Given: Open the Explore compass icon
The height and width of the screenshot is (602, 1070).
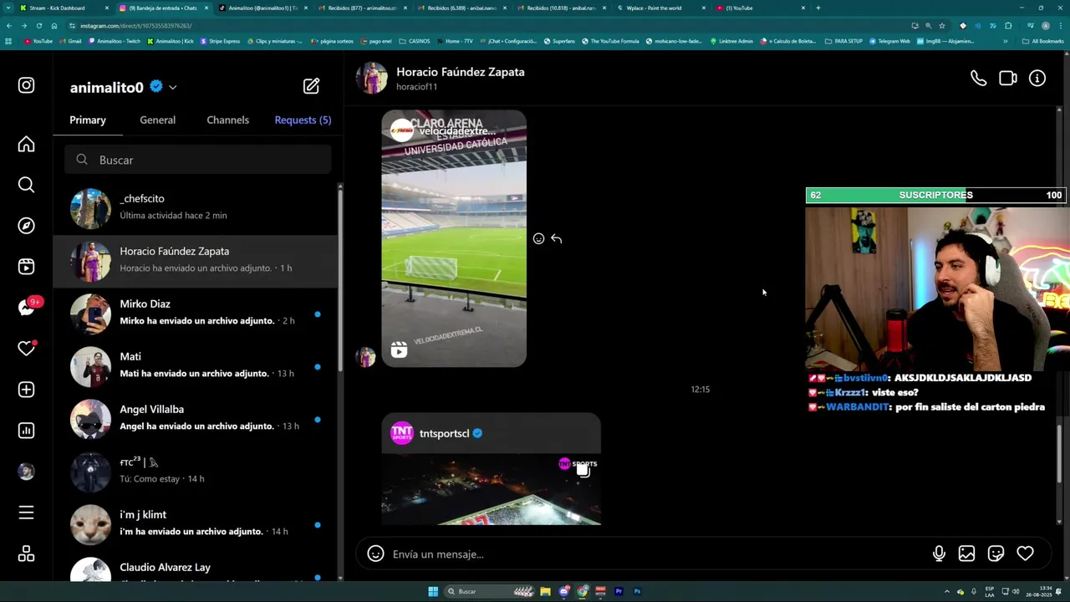Looking at the screenshot, I should pyautogui.click(x=26, y=226).
